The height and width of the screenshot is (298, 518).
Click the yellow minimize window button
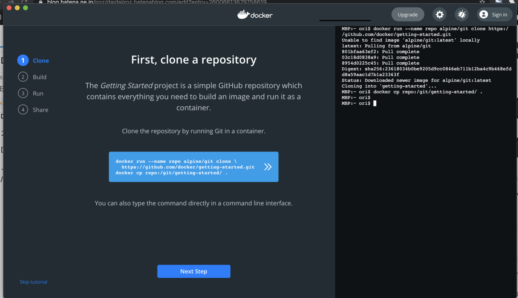(17, 8)
